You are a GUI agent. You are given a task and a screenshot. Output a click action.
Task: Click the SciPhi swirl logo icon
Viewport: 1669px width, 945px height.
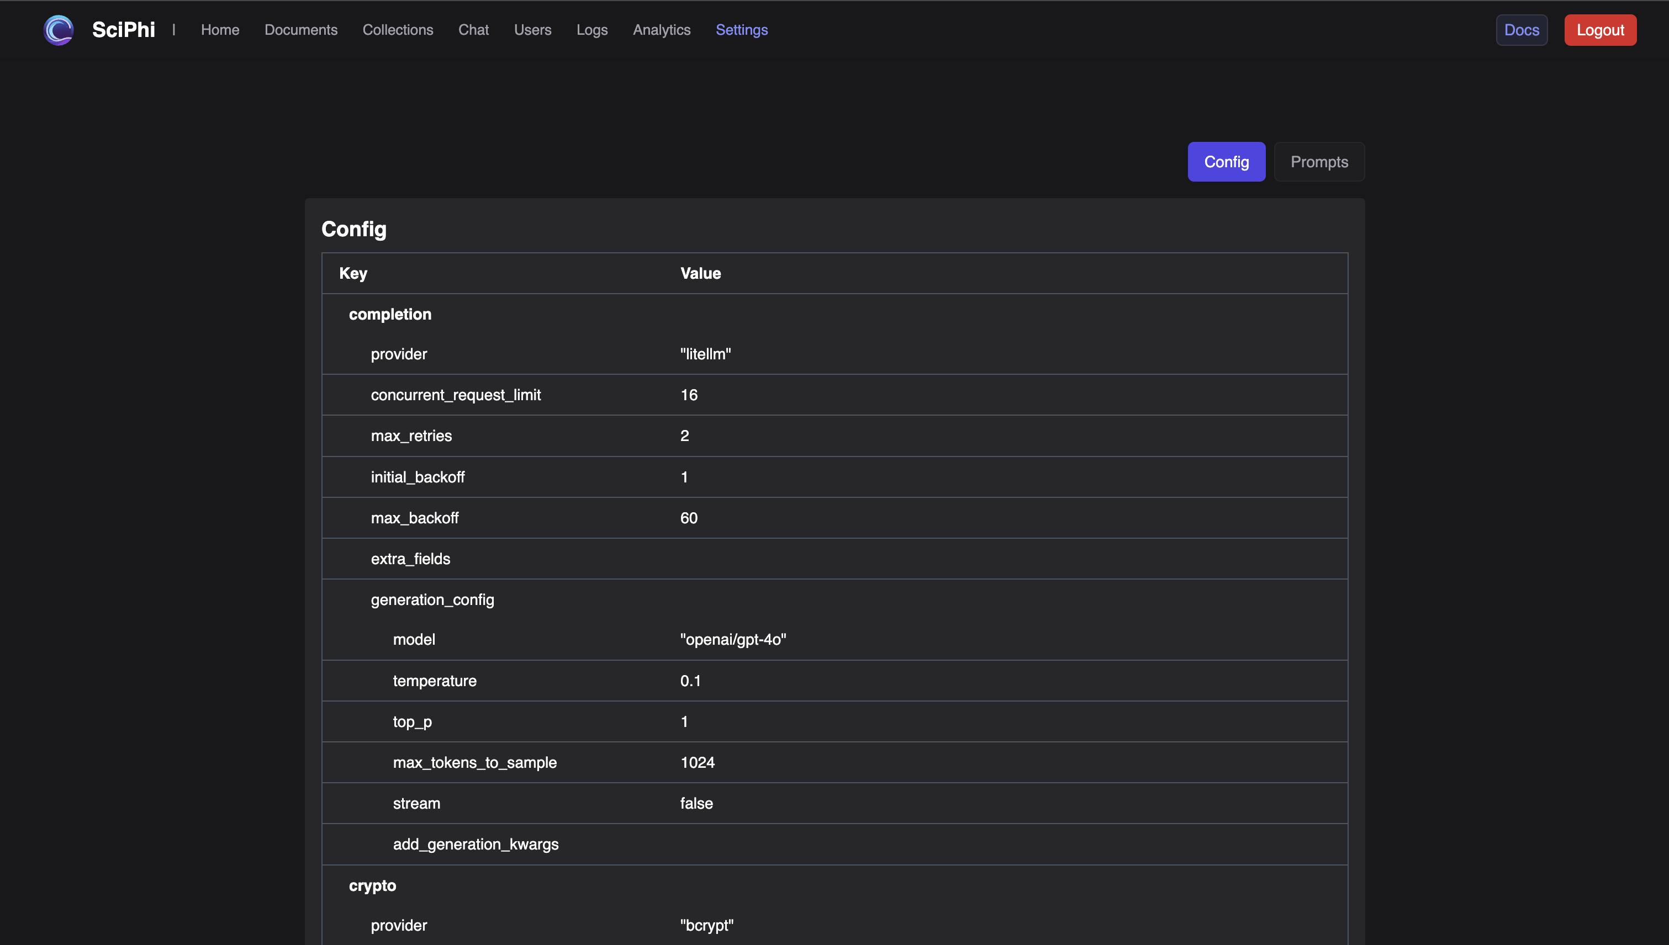(x=59, y=30)
